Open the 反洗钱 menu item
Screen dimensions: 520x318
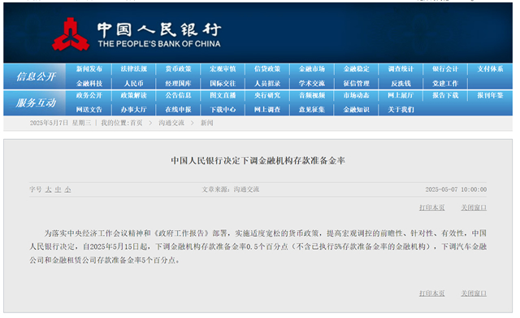[401, 83]
